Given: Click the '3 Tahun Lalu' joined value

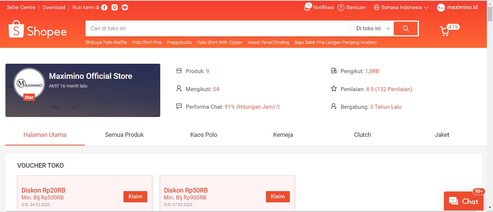Looking at the screenshot, I should 386,107.
